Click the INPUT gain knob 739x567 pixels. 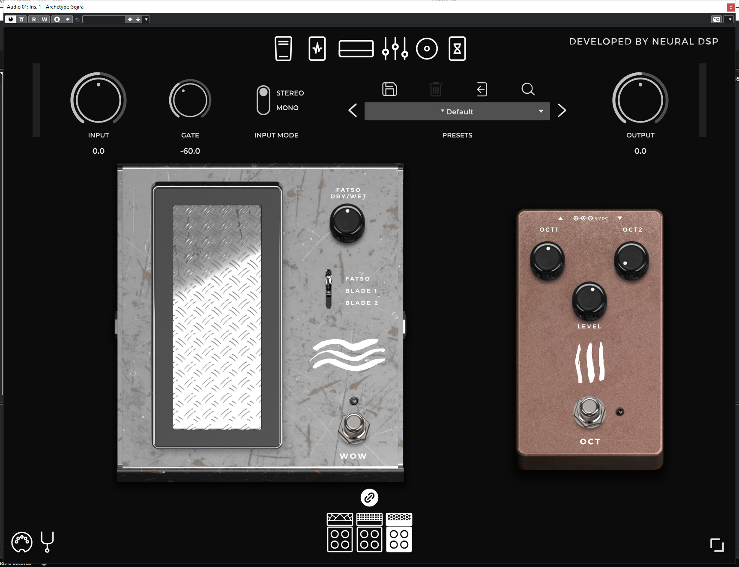click(x=99, y=100)
